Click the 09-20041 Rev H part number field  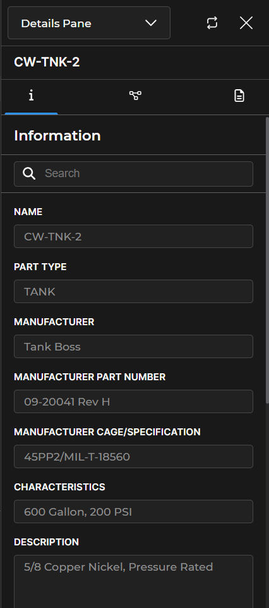click(133, 401)
